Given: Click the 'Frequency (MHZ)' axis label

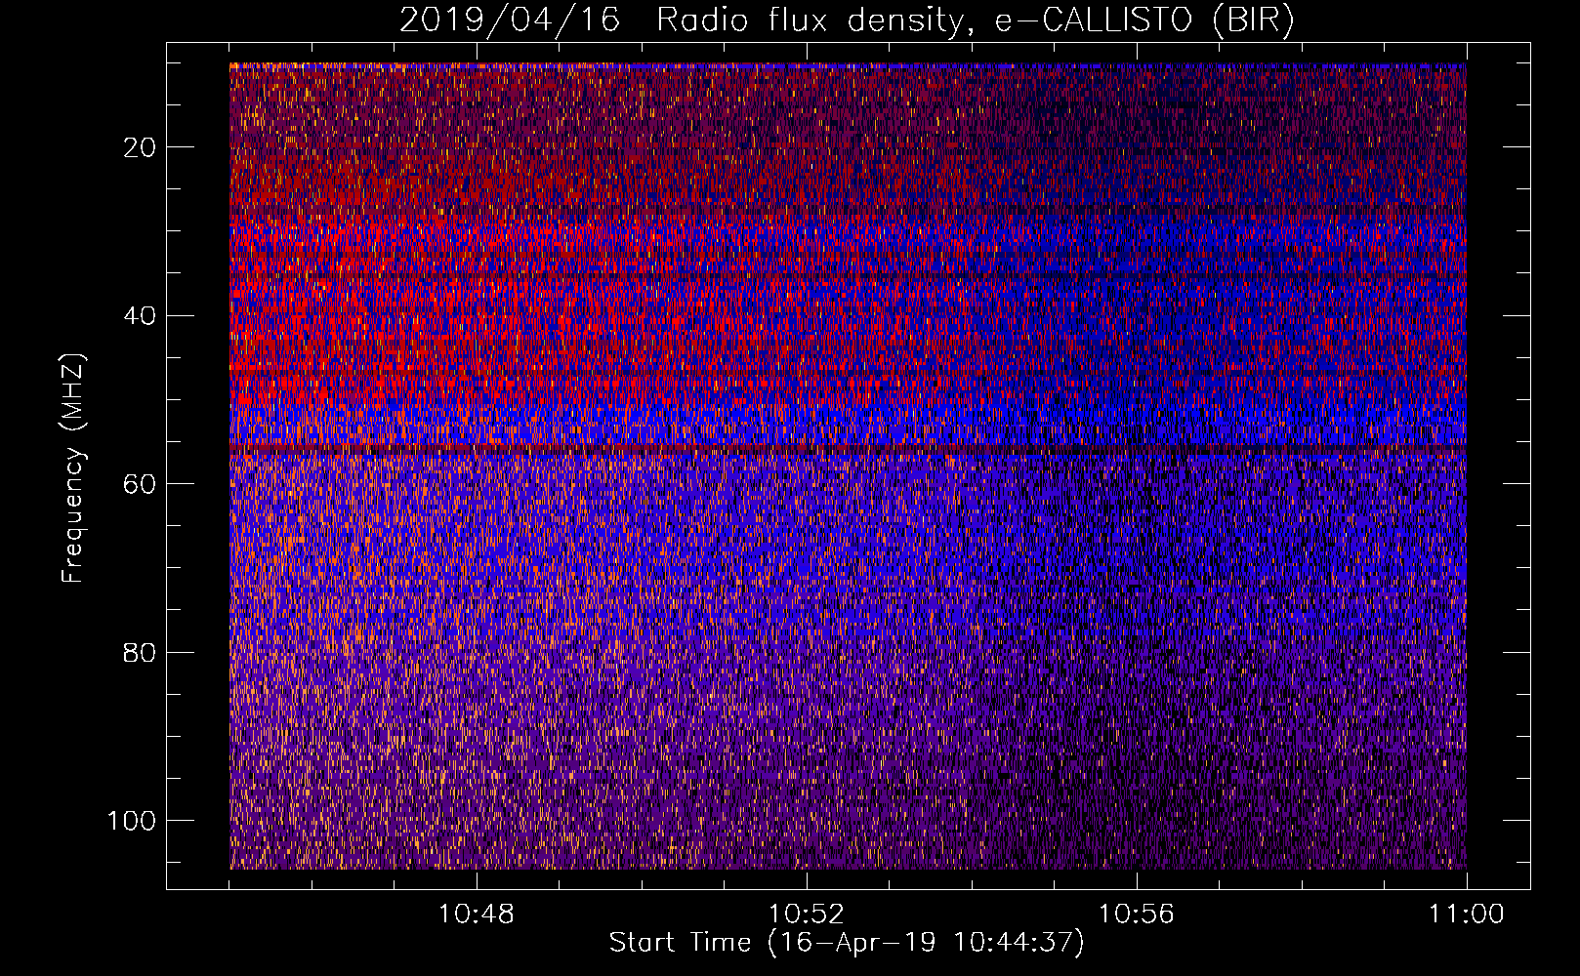Looking at the screenshot, I should pyautogui.click(x=73, y=468).
